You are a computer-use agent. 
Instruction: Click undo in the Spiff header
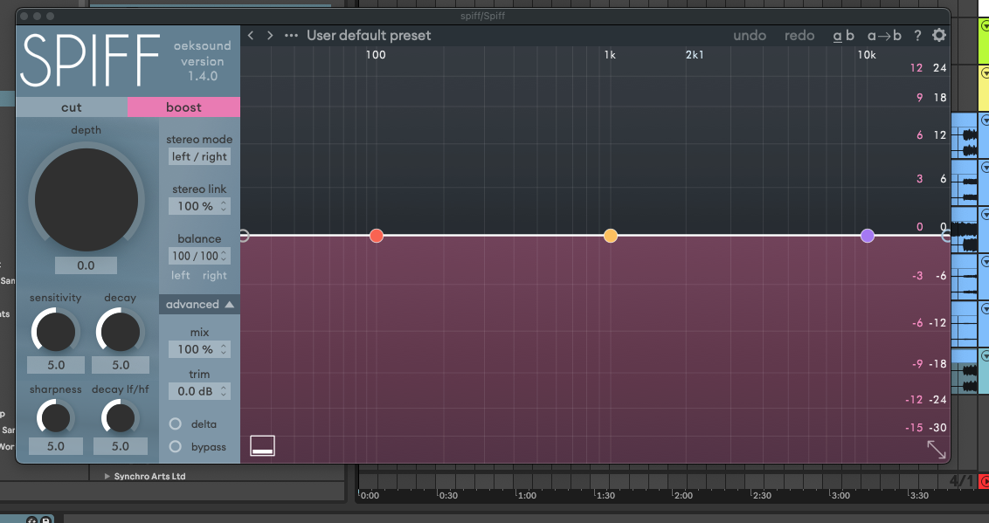[750, 36]
